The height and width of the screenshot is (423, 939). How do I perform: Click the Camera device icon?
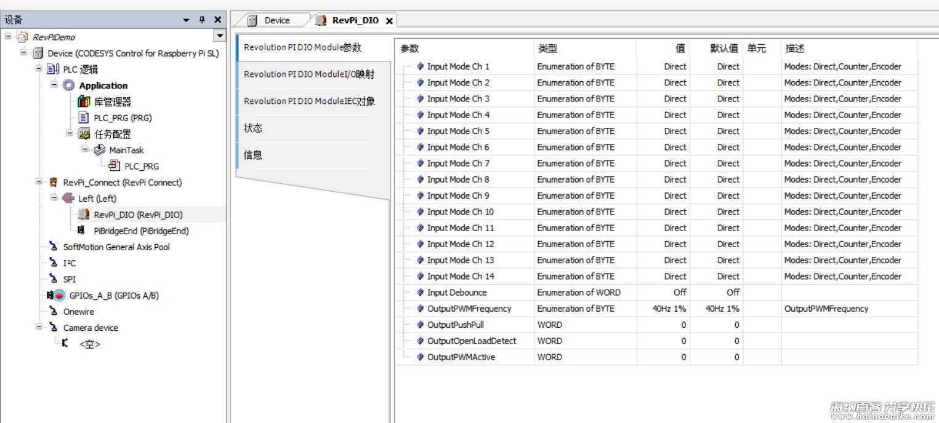tap(54, 328)
